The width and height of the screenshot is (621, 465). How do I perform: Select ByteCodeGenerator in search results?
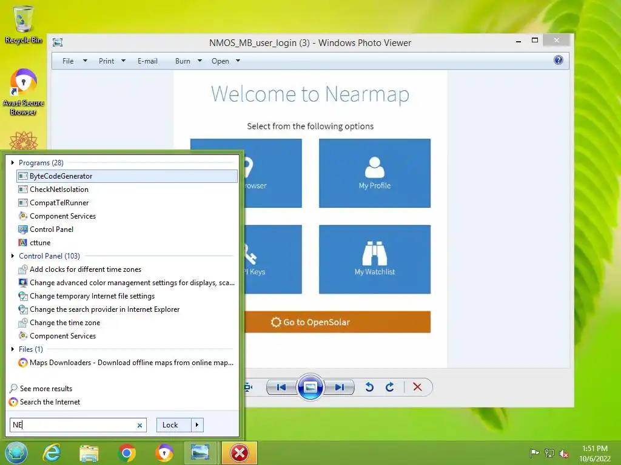click(127, 176)
